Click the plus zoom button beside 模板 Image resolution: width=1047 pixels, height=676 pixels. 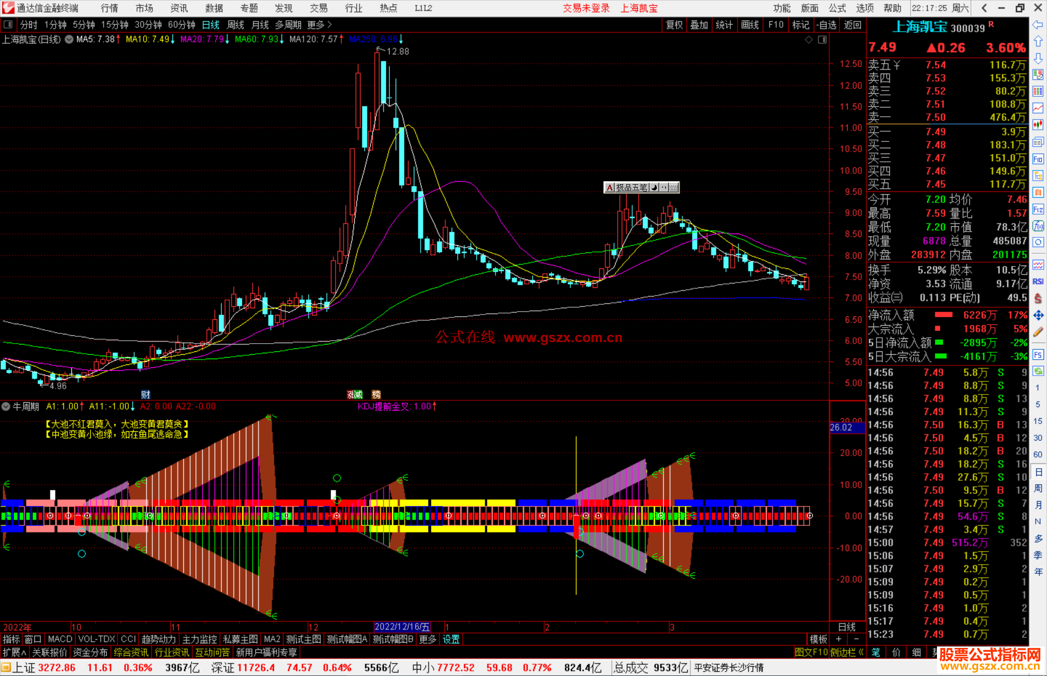click(839, 639)
